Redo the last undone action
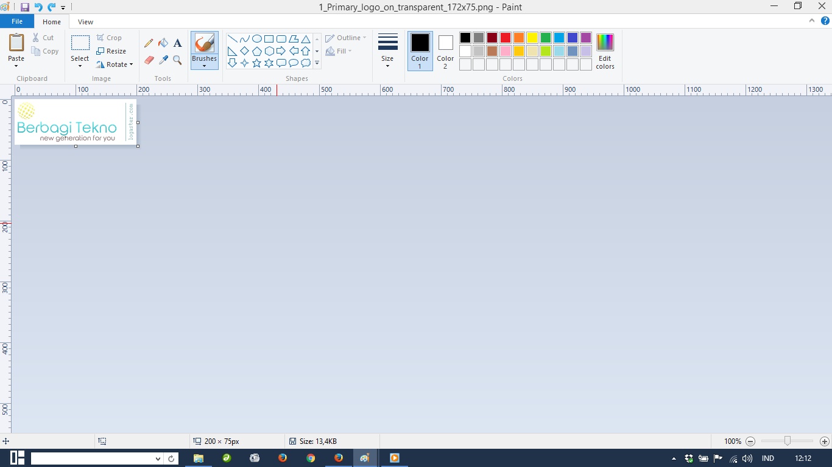 pos(52,7)
